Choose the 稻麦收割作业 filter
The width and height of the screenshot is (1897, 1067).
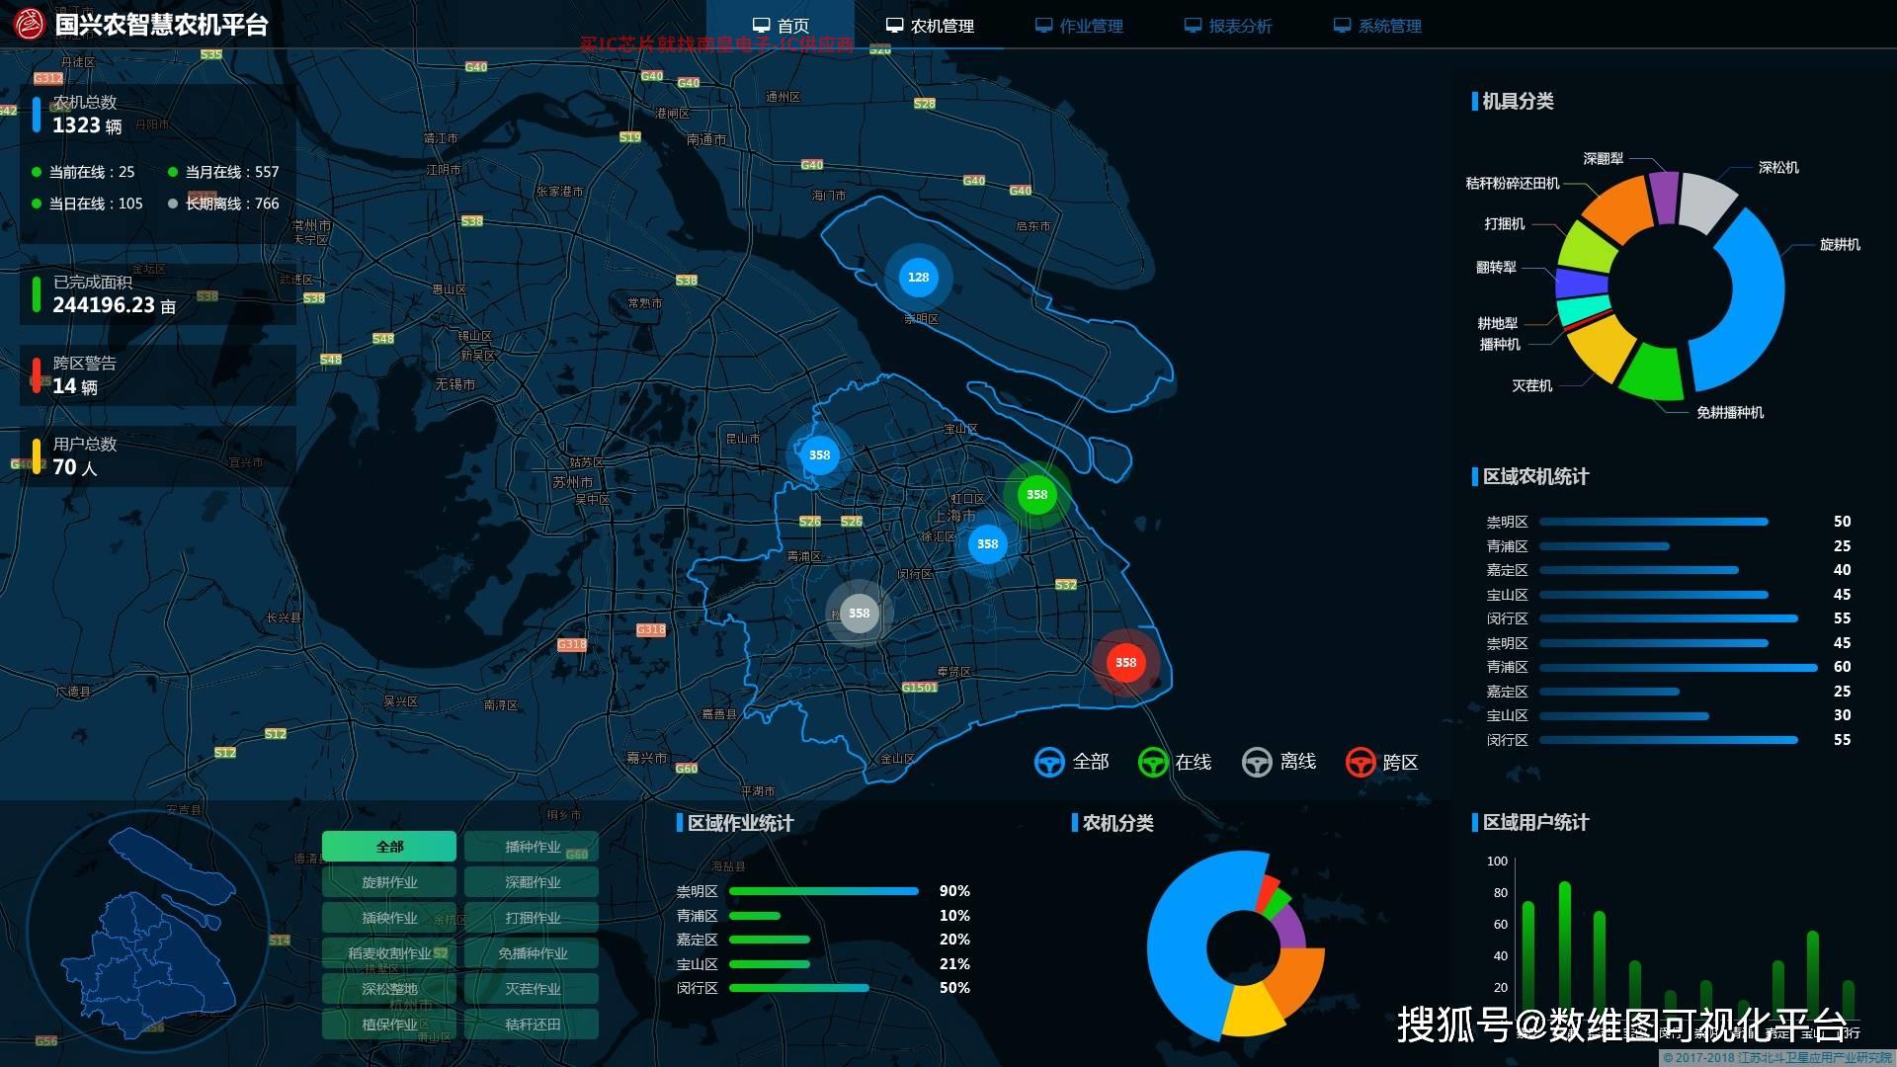pos(389,953)
